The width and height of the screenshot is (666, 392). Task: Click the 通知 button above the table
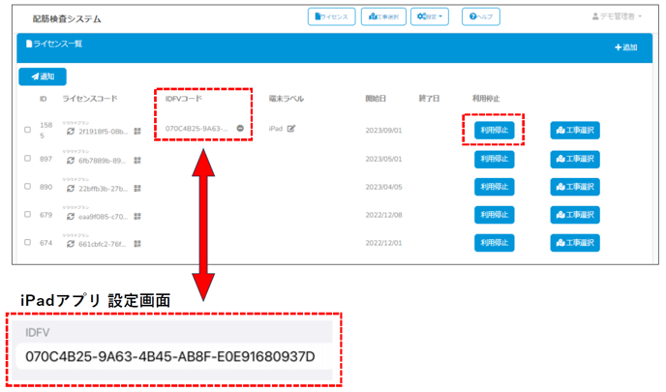pos(43,75)
